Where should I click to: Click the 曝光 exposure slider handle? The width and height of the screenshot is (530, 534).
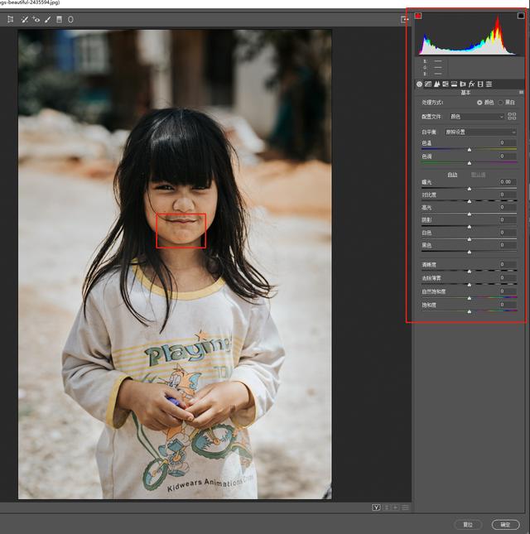click(x=470, y=189)
